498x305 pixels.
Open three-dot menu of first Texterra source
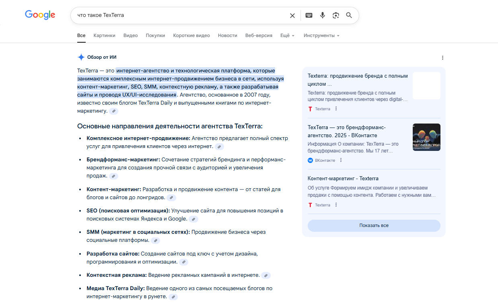[336, 109]
